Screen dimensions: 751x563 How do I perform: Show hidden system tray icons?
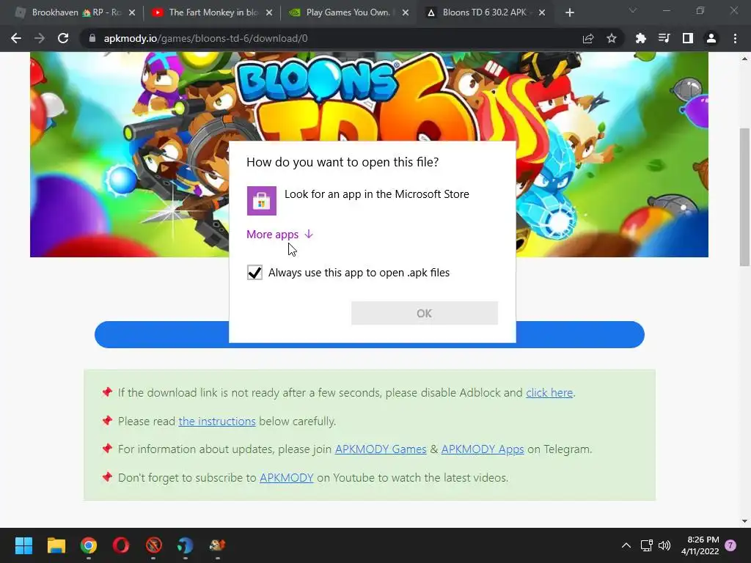pos(626,545)
